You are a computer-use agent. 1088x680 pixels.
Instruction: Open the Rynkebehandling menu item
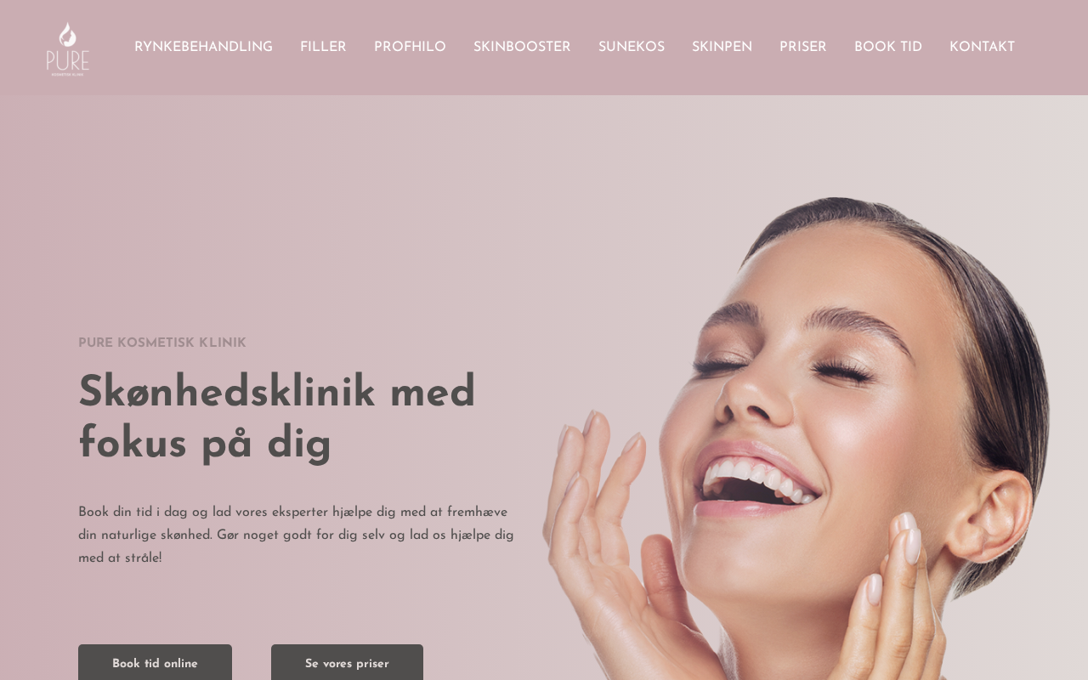click(x=203, y=48)
